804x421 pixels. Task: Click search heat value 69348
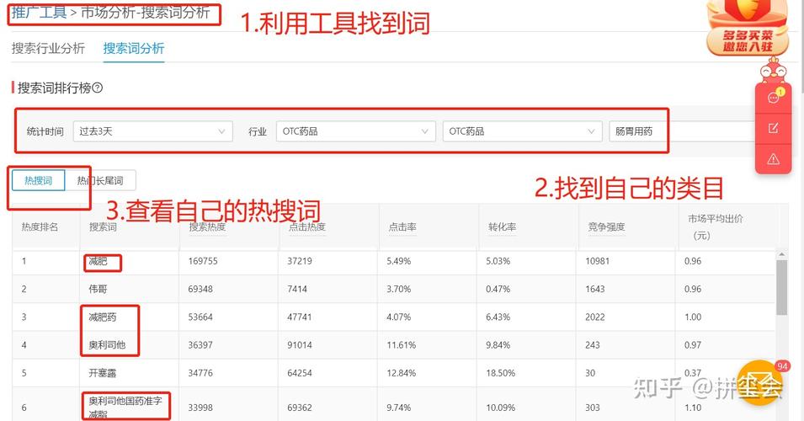pos(200,289)
